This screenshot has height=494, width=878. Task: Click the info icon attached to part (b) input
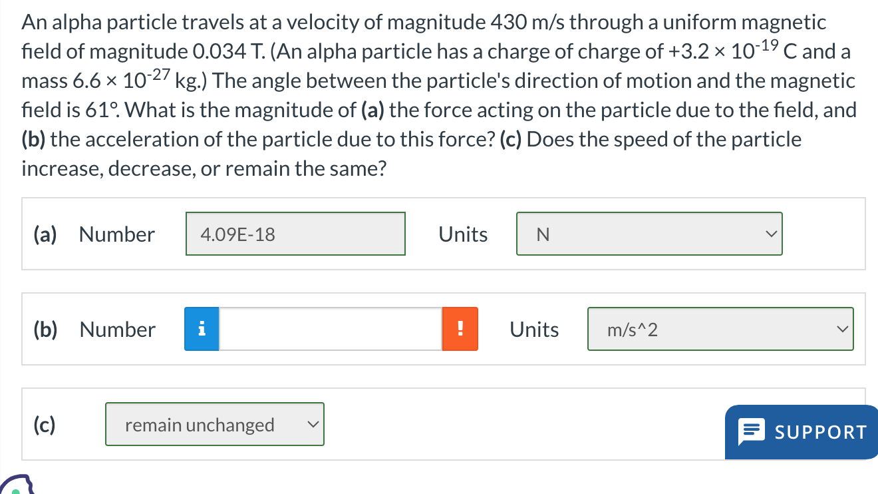[x=201, y=328]
